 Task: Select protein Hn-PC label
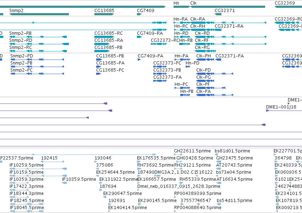tap(181, 84)
